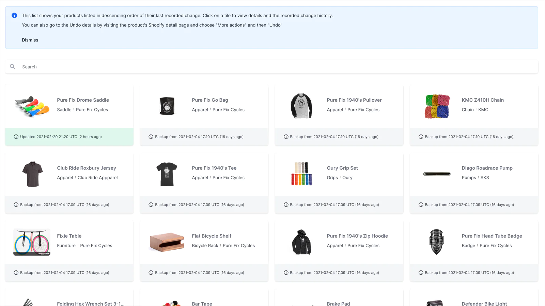
Task: Dismiss the info banner
Action: click(x=30, y=40)
